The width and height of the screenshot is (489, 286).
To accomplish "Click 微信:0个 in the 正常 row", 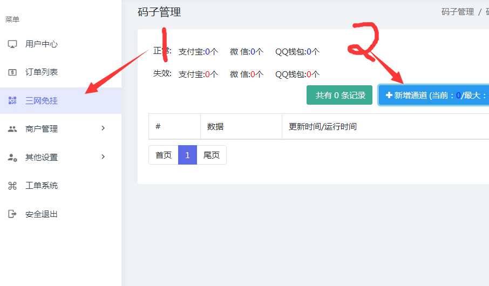I will click(247, 52).
